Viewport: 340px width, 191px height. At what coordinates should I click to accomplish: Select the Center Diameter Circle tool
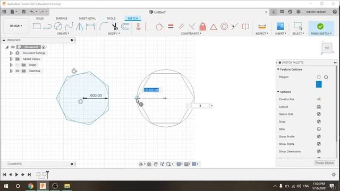[x=58, y=27]
